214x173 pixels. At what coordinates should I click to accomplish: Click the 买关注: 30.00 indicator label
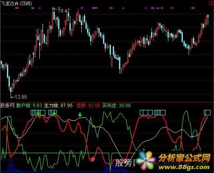click(x=116, y=106)
